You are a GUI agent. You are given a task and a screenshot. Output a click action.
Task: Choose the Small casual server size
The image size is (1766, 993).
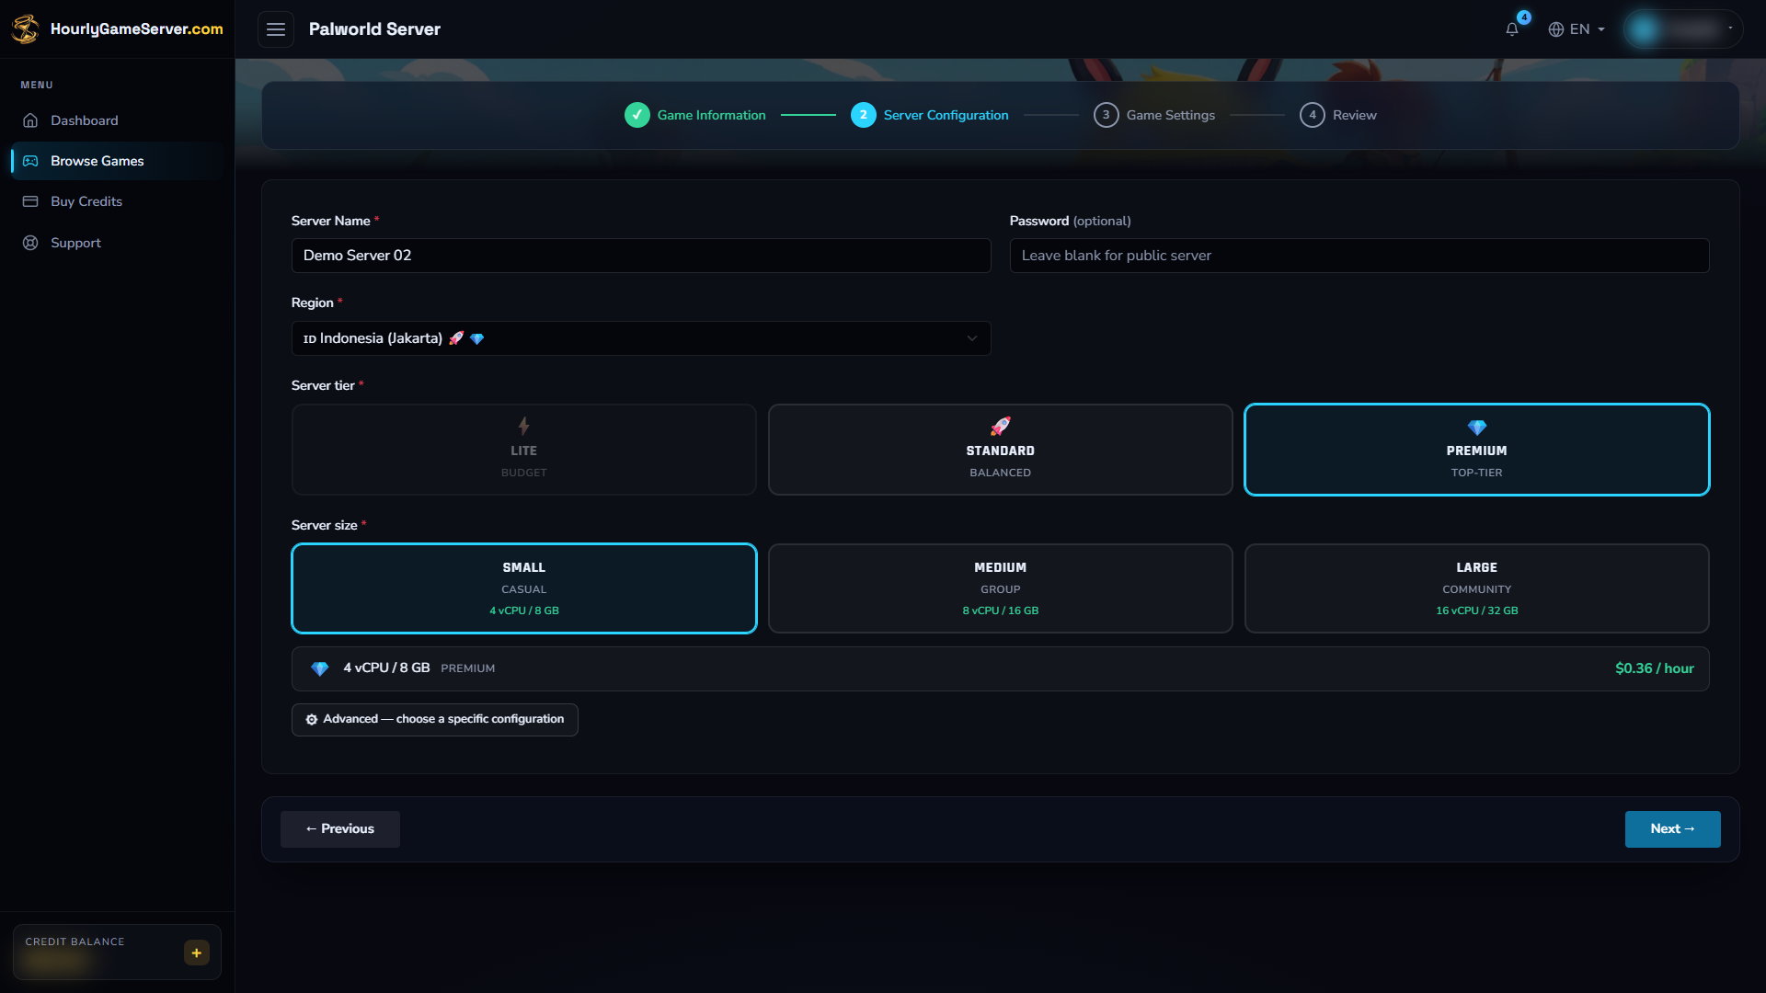pos(523,588)
